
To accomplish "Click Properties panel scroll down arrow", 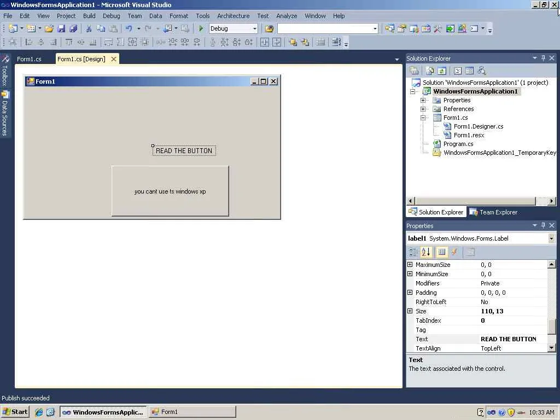I will 552,348.
